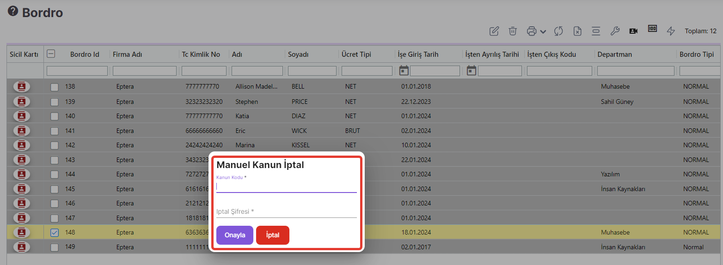Sort by the Ücret Tipi column header

356,54
